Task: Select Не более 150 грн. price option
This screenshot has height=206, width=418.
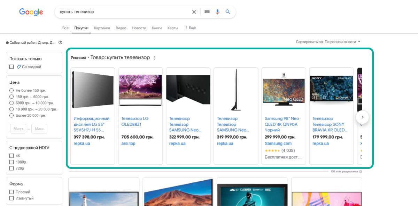Action: (x=11, y=90)
